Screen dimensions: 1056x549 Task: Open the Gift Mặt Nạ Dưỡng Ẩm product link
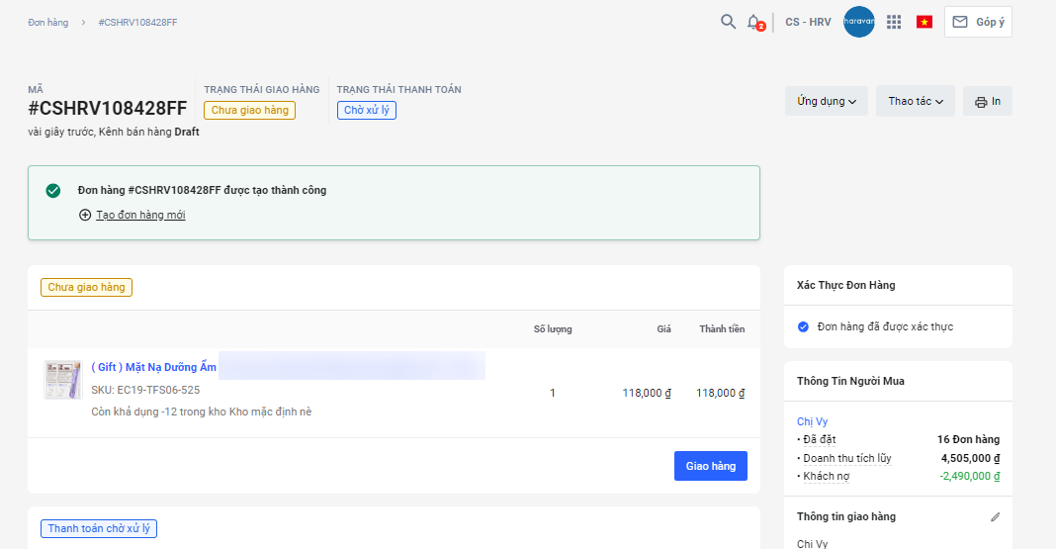pyautogui.click(x=153, y=367)
